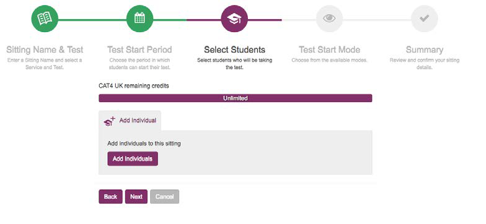Click the eye step icon
The image size is (486, 224).
click(x=329, y=19)
